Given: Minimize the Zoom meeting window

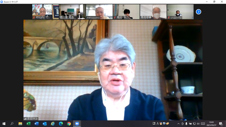Looking at the screenshot, I should [x=207, y=2].
